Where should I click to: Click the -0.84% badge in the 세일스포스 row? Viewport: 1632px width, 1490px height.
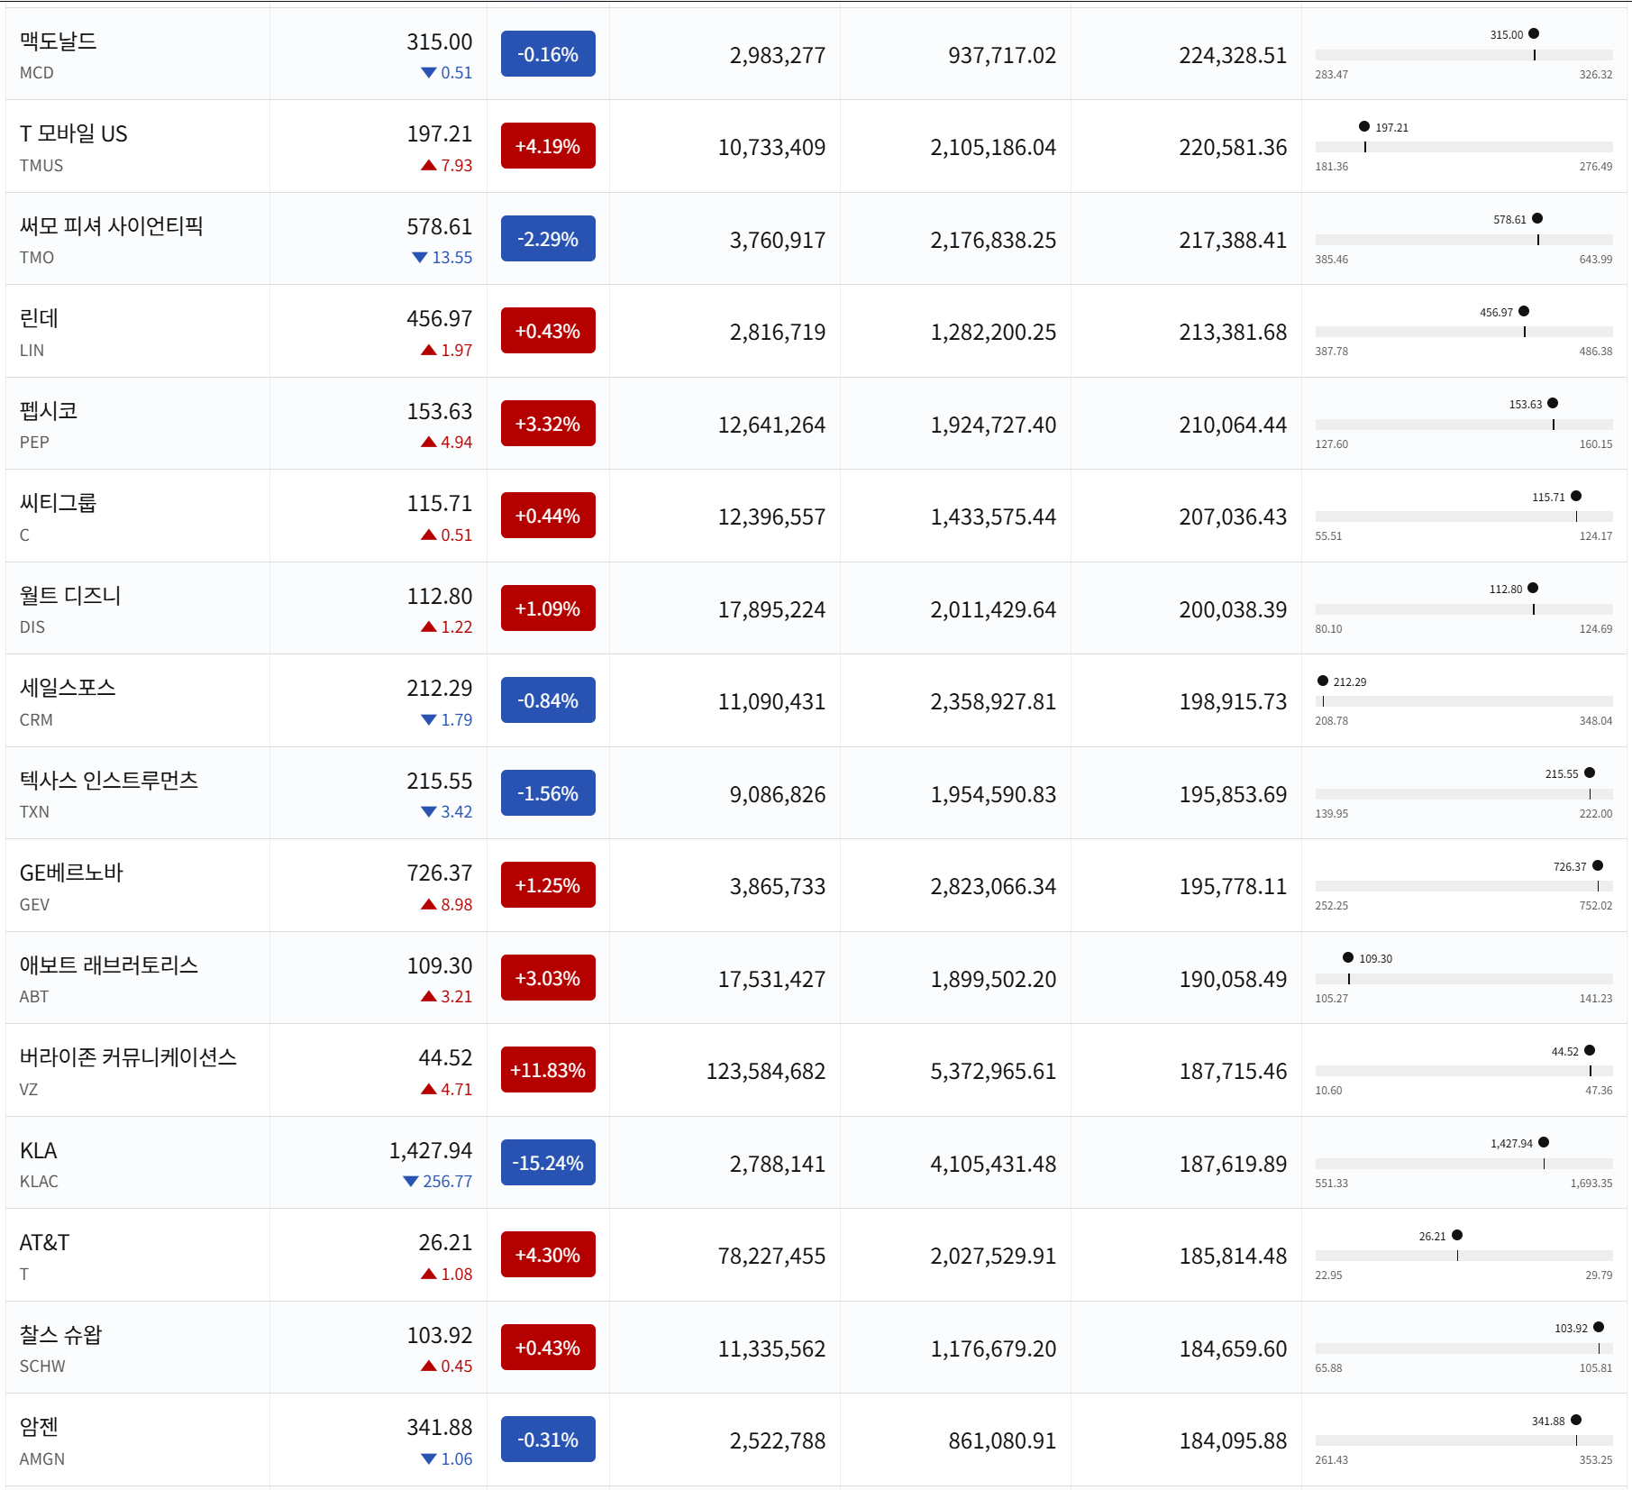pyautogui.click(x=548, y=700)
